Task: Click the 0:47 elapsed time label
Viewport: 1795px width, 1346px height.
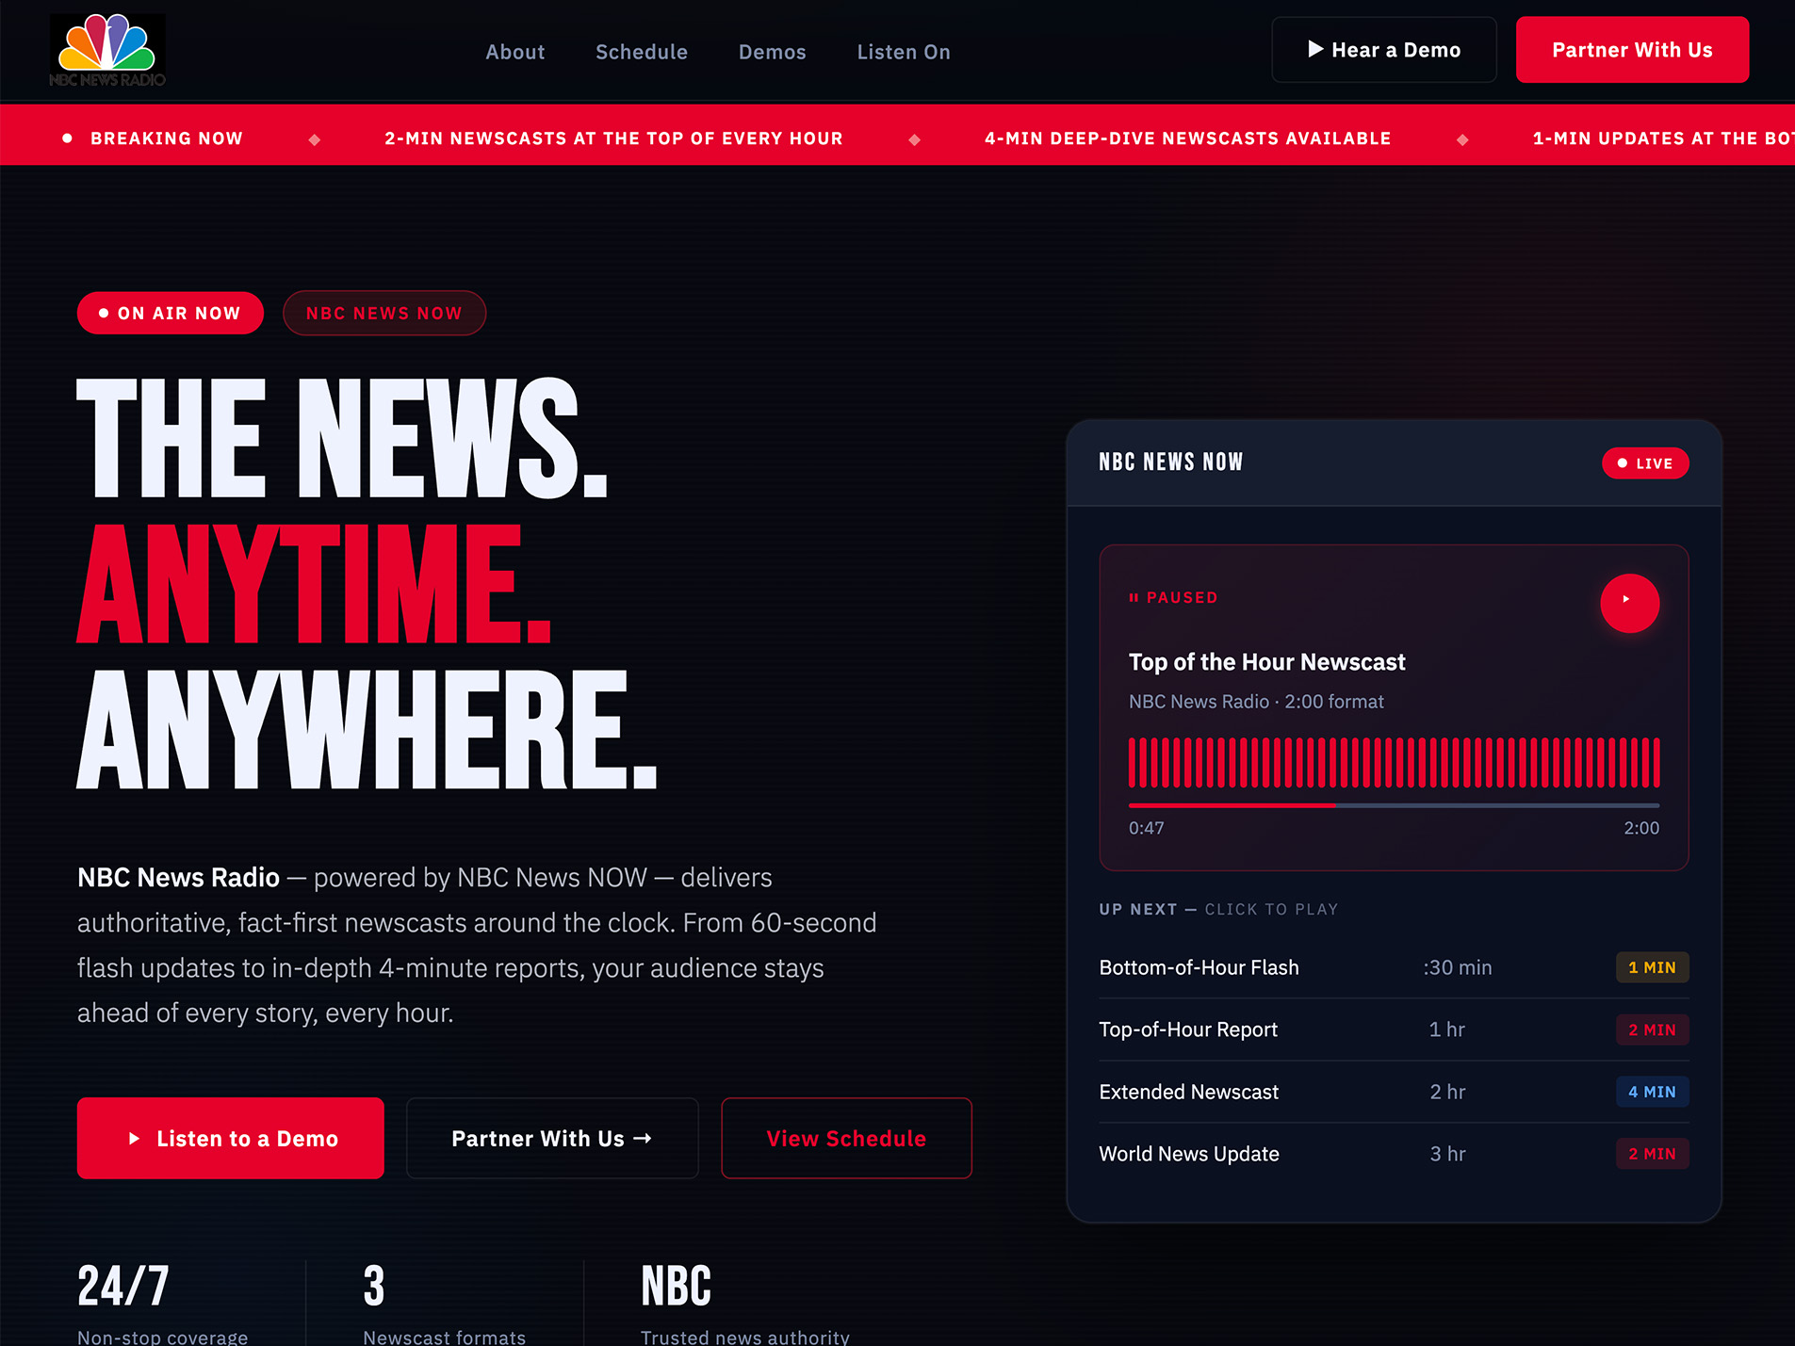Action: 1146,828
